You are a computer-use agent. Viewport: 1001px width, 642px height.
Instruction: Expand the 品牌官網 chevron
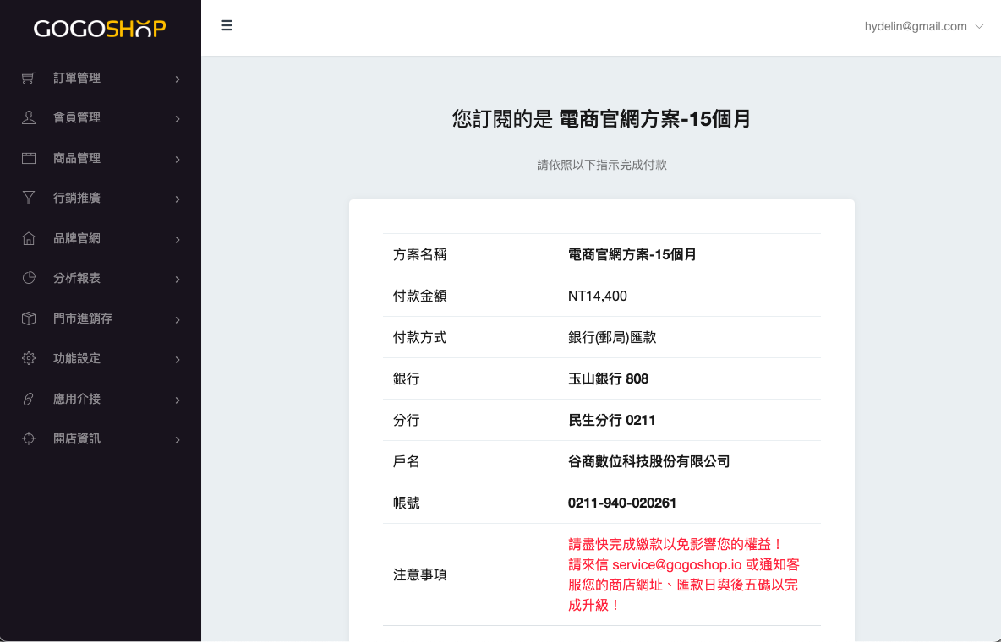[178, 239]
